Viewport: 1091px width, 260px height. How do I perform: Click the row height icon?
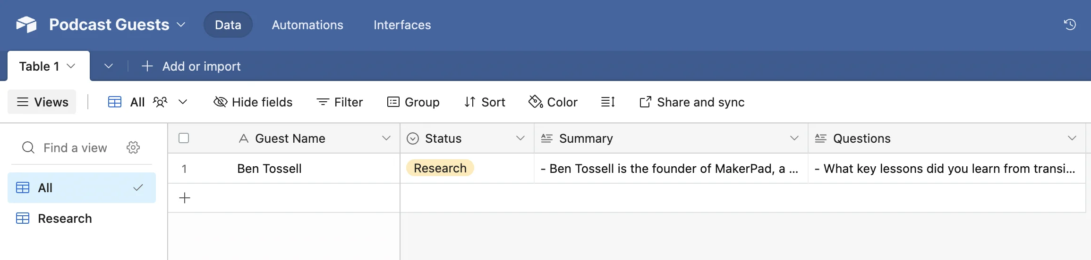tap(608, 102)
